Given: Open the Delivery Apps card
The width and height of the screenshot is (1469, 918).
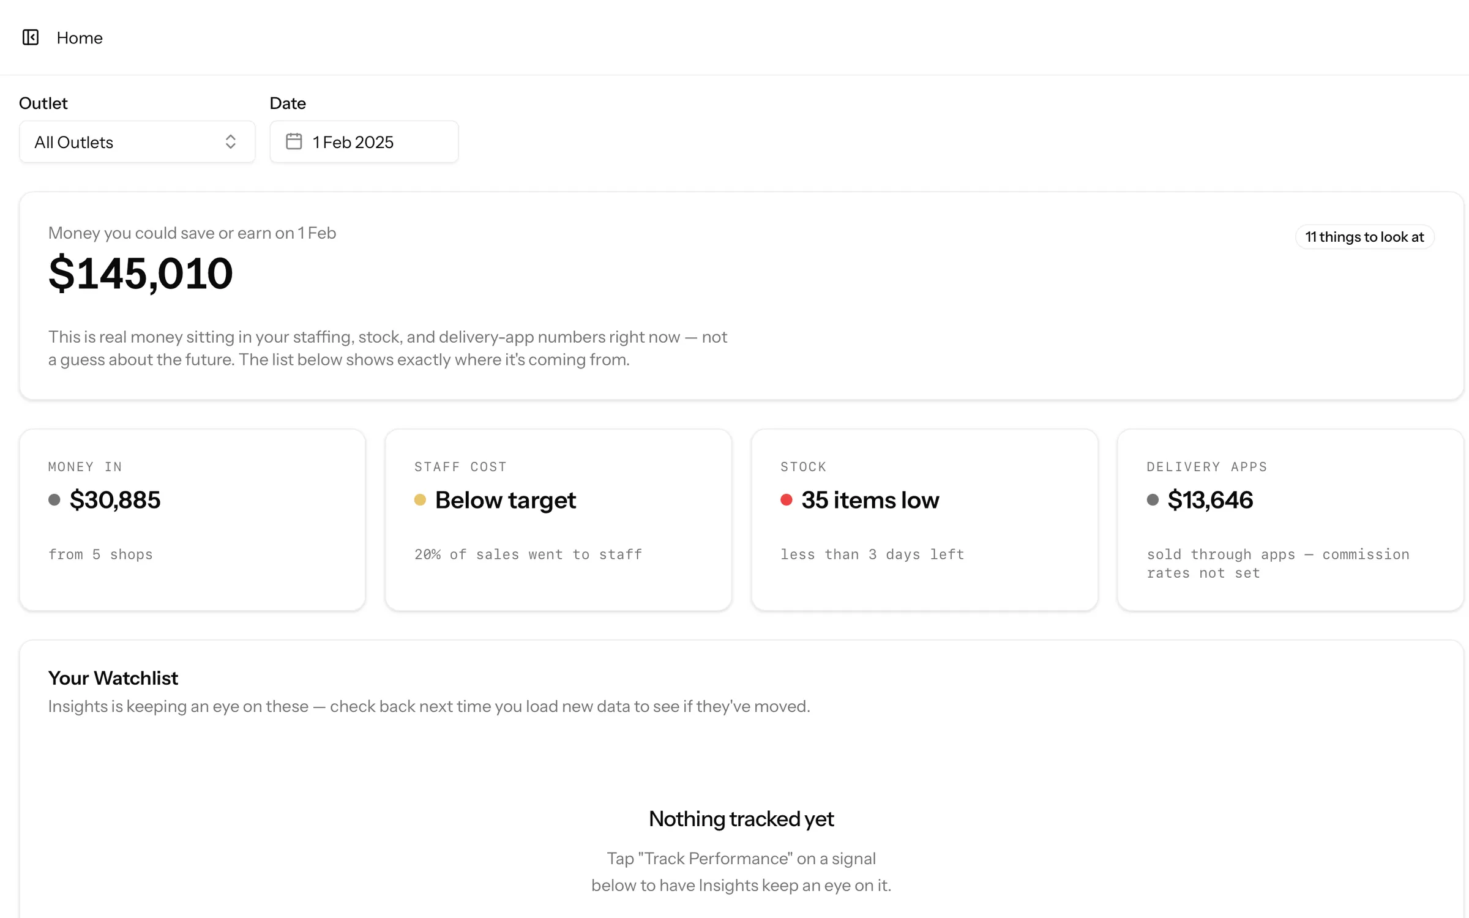Looking at the screenshot, I should (1290, 520).
